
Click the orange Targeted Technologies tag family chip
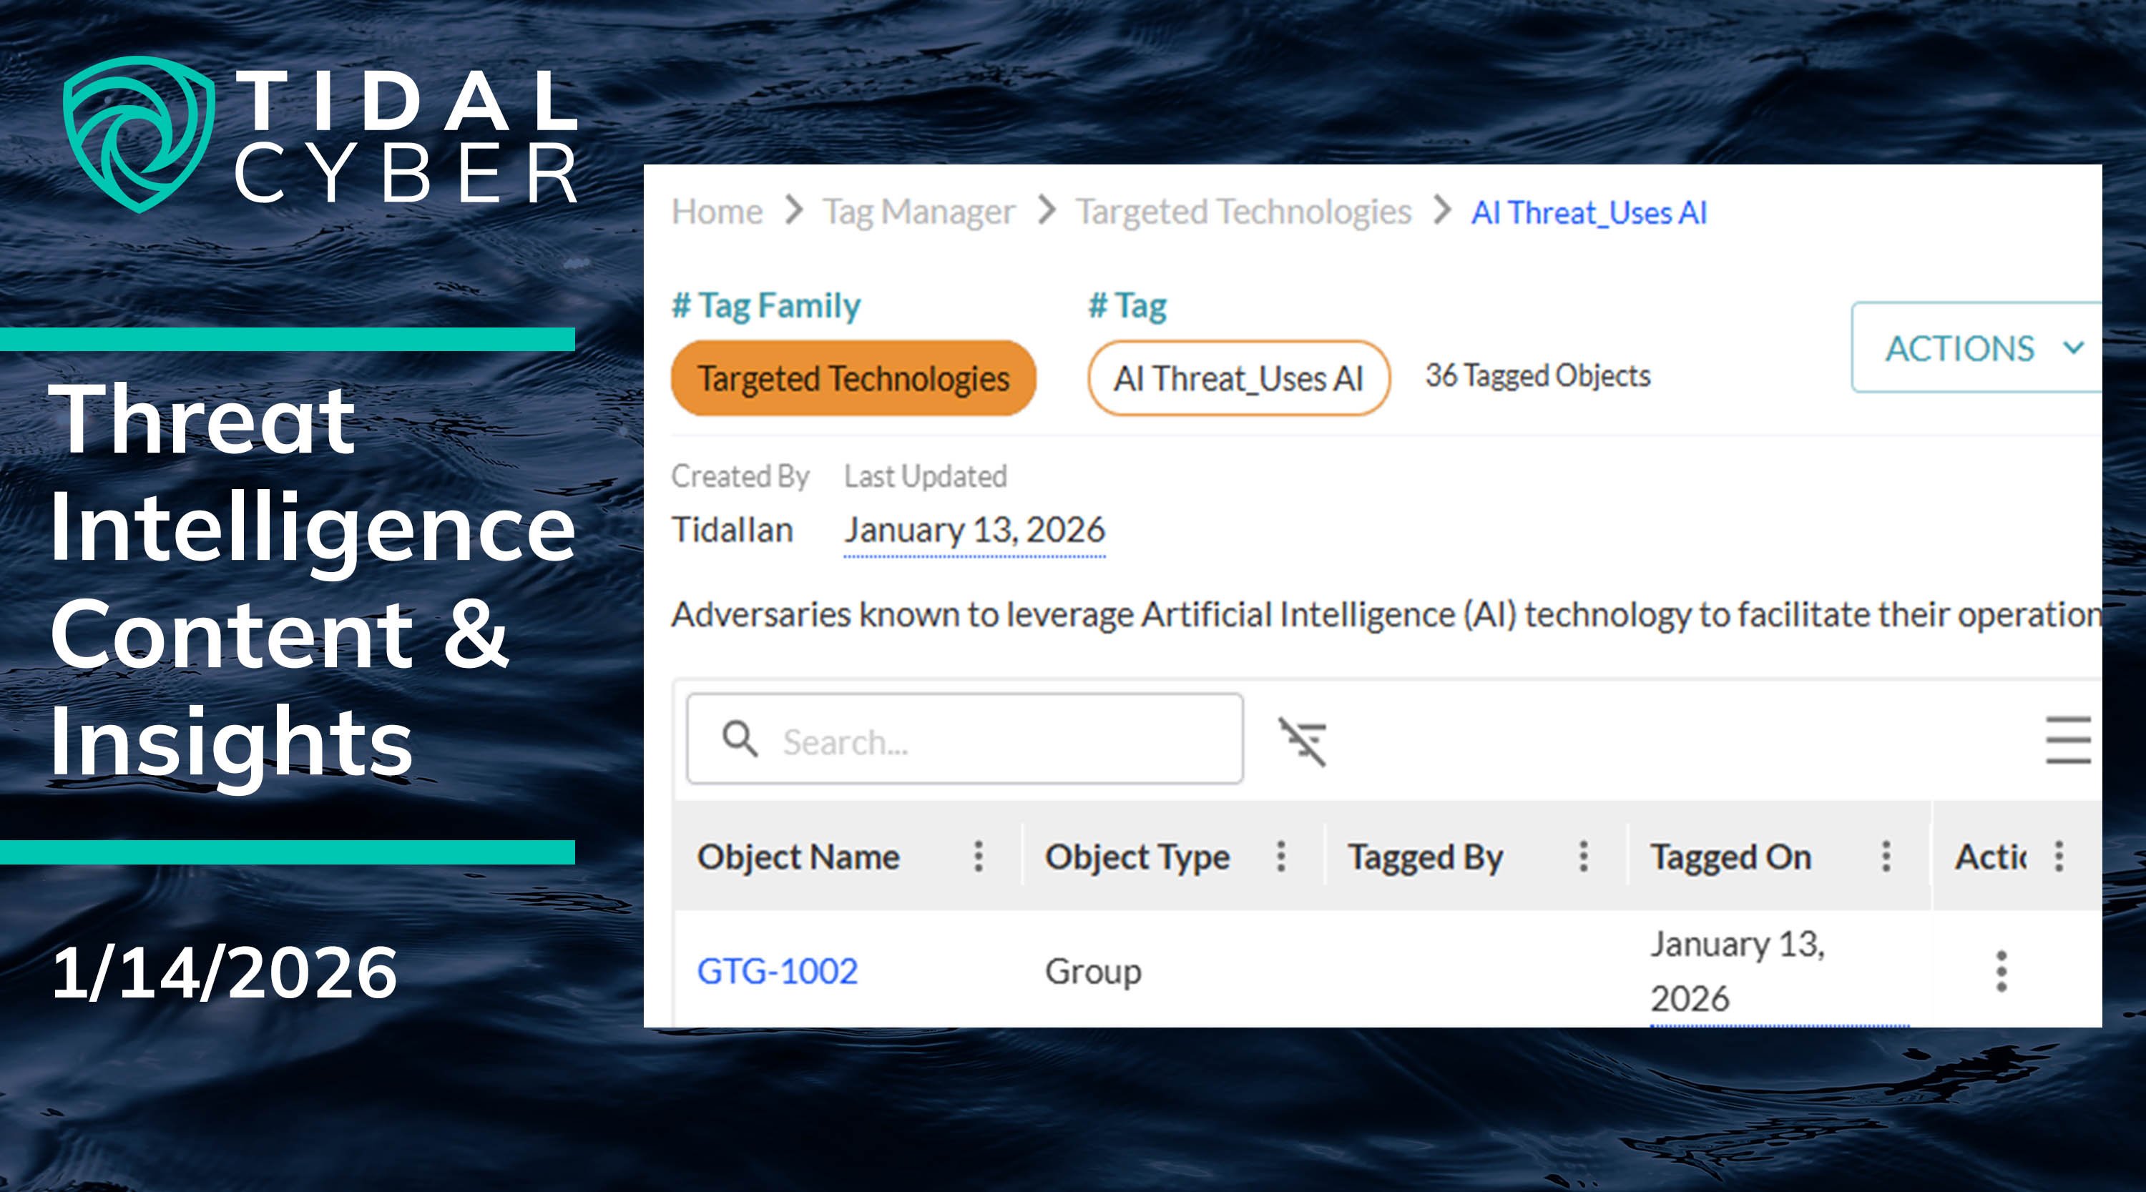pyautogui.click(x=852, y=378)
